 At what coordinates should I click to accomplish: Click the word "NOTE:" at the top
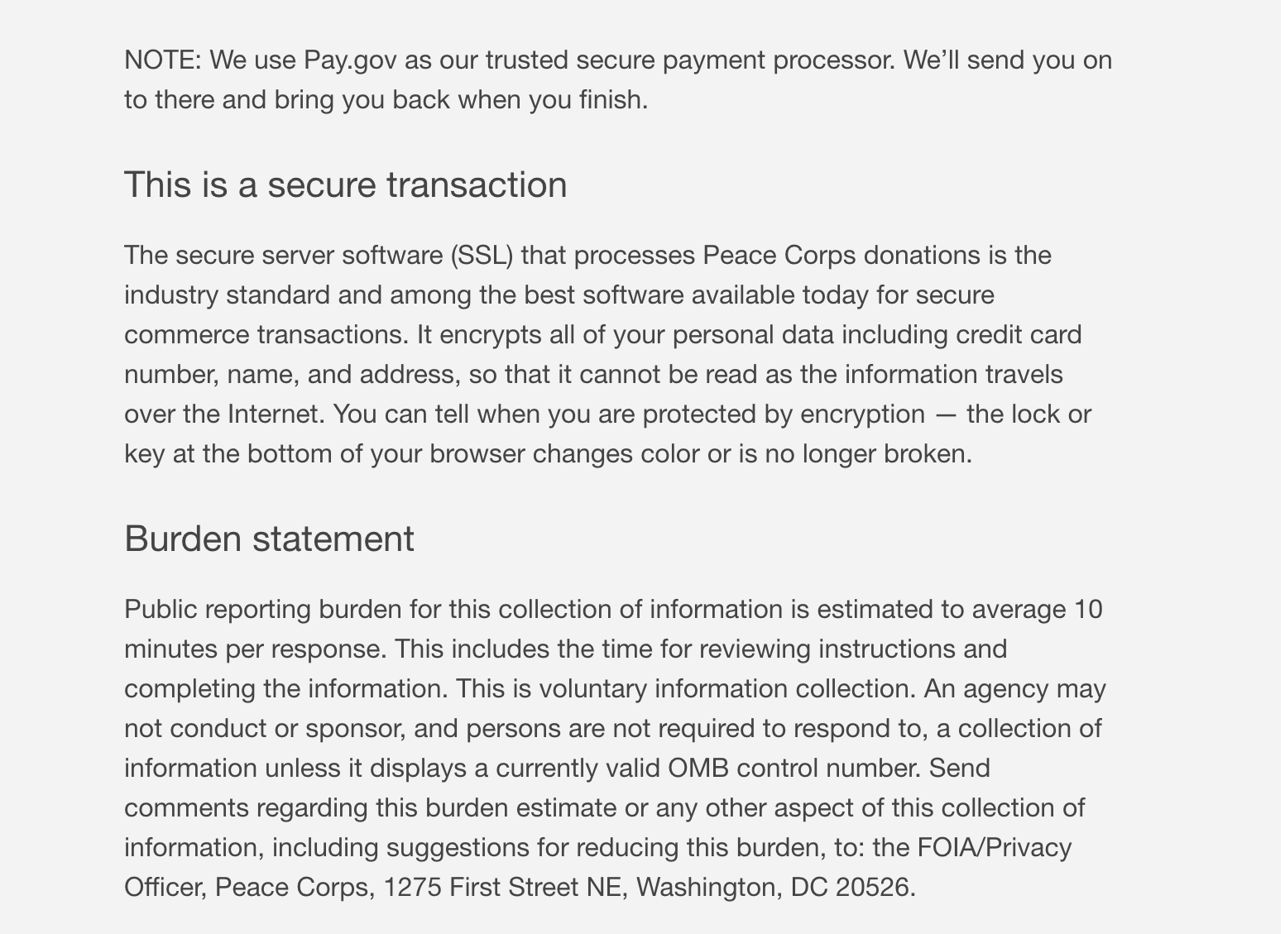coord(163,60)
